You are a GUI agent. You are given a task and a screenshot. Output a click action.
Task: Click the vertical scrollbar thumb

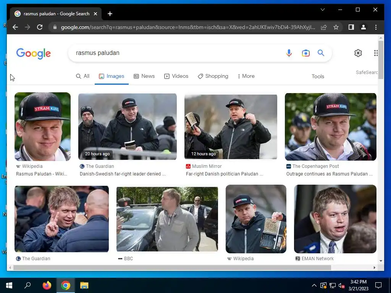(x=381, y=60)
